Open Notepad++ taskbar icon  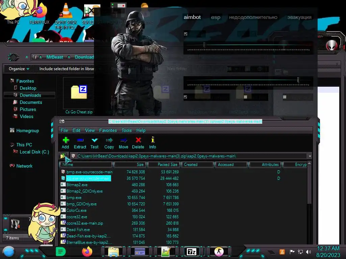coord(166,252)
